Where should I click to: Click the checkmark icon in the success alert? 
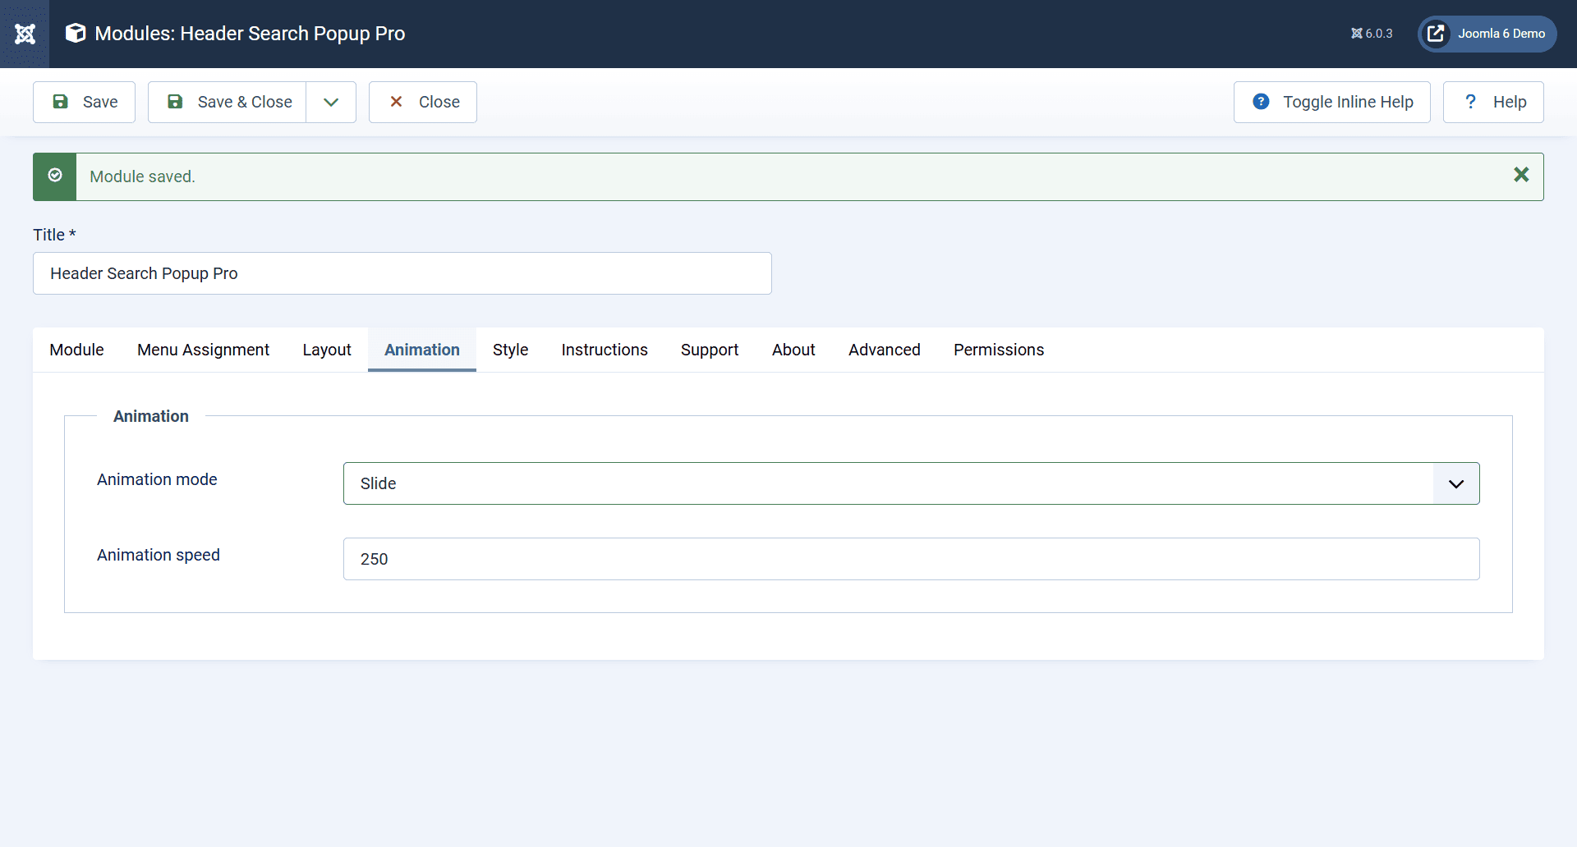click(54, 176)
